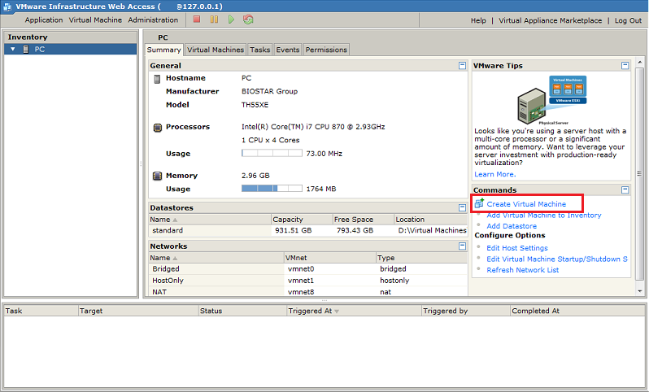Collapse the VMware Tips panel
The height and width of the screenshot is (392, 649).
coord(625,65)
